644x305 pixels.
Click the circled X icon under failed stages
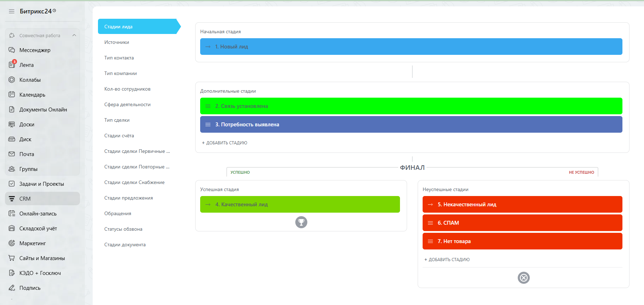pos(524,278)
